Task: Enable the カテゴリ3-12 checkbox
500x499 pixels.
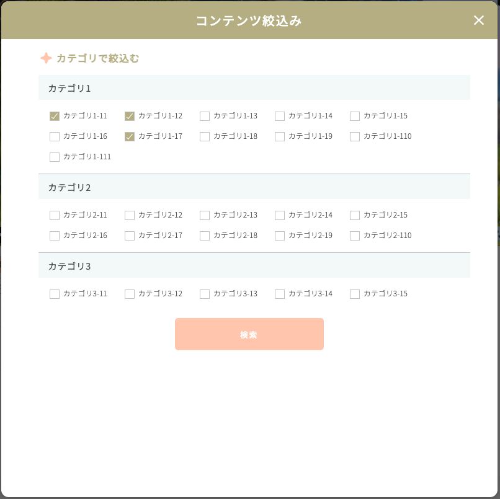Action: tap(130, 294)
